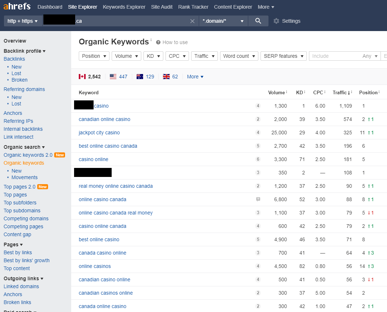Click SERP badge icon for online casino canada
Screen dimensions: 387x312
point(258,199)
